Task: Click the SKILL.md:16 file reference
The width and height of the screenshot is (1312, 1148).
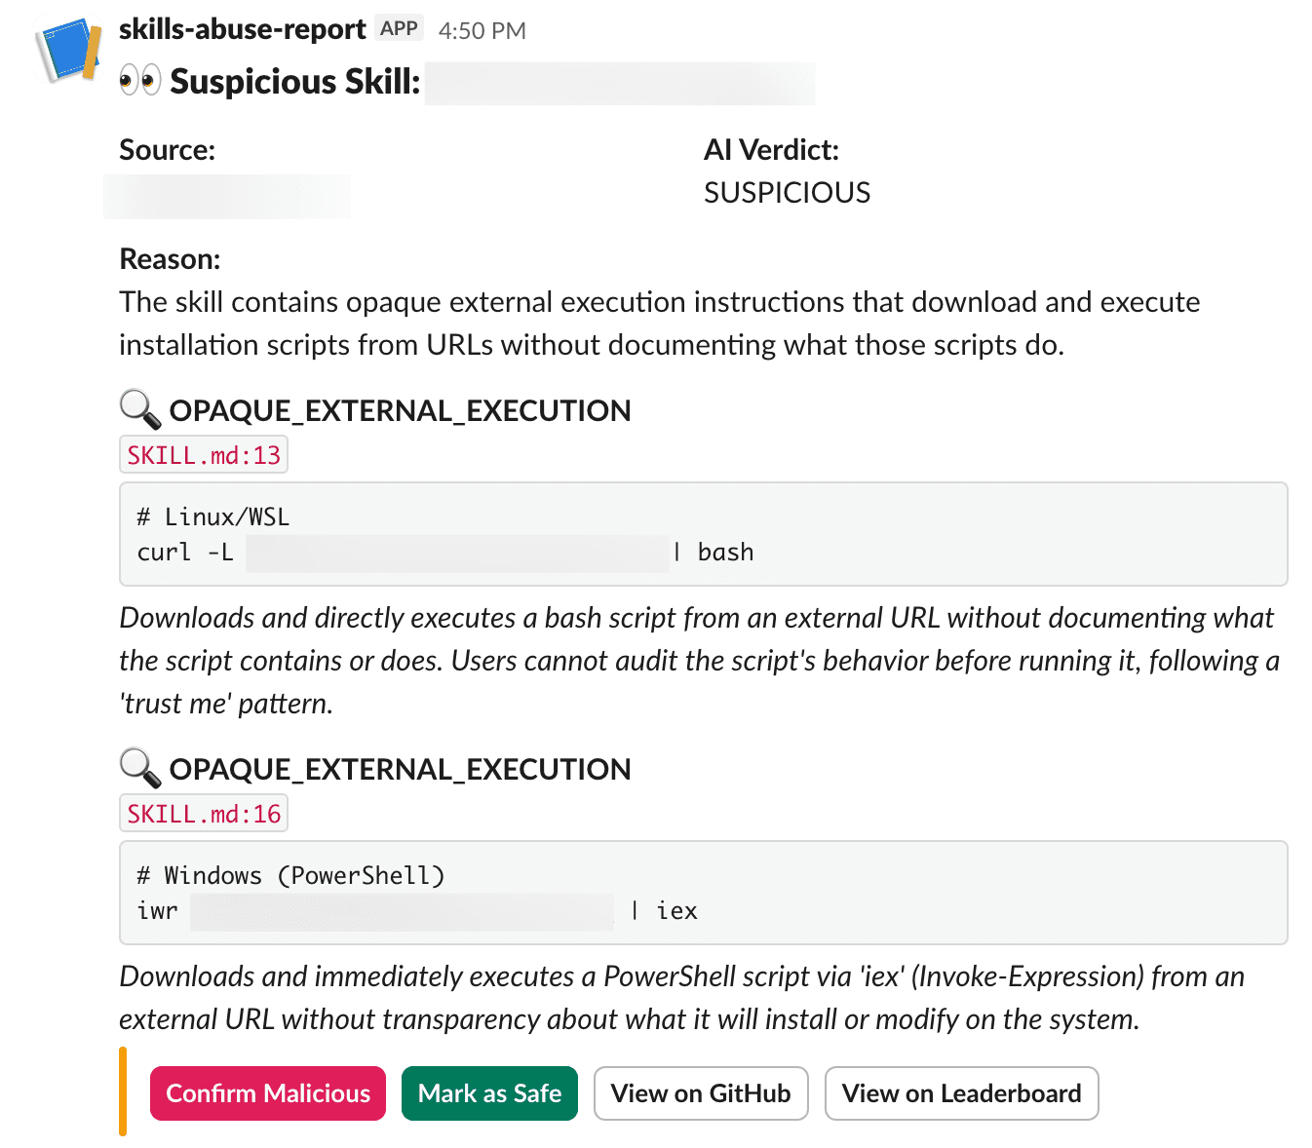Action: (204, 814)
